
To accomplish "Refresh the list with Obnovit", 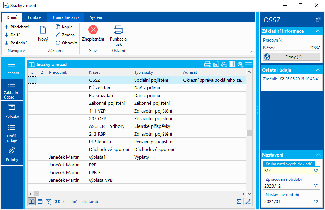I will point(66,43).
